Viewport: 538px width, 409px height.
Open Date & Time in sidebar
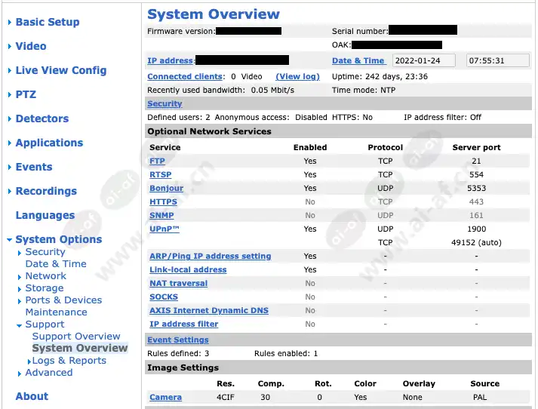point(56,264)
